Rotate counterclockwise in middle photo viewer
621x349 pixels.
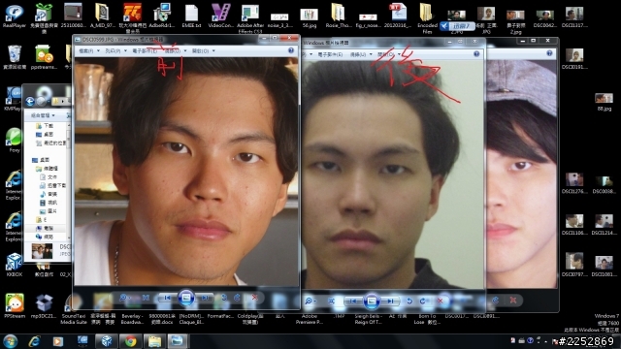(409, 301)
